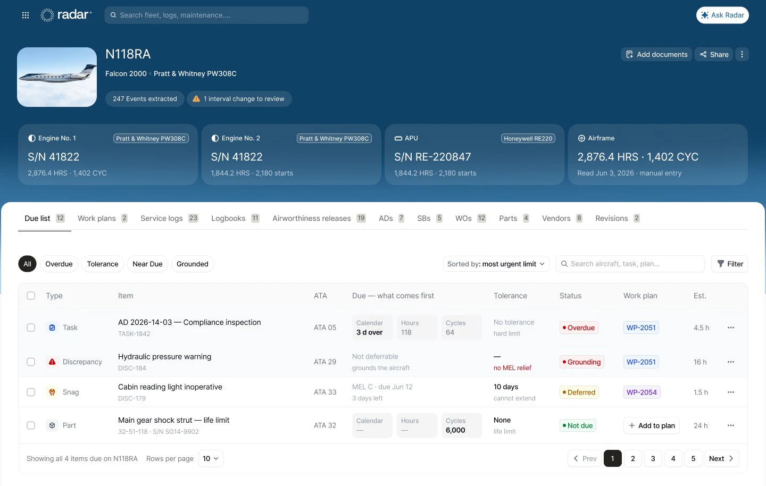This screenshot has height=486, width=766.
Task: Switch to the Work plans tab
Action: point(103,219)
